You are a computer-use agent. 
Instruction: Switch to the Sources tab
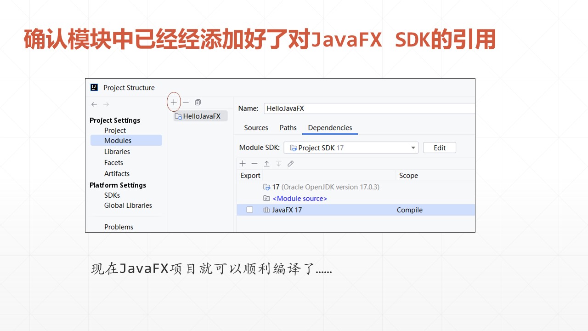[x=256, y=128]
